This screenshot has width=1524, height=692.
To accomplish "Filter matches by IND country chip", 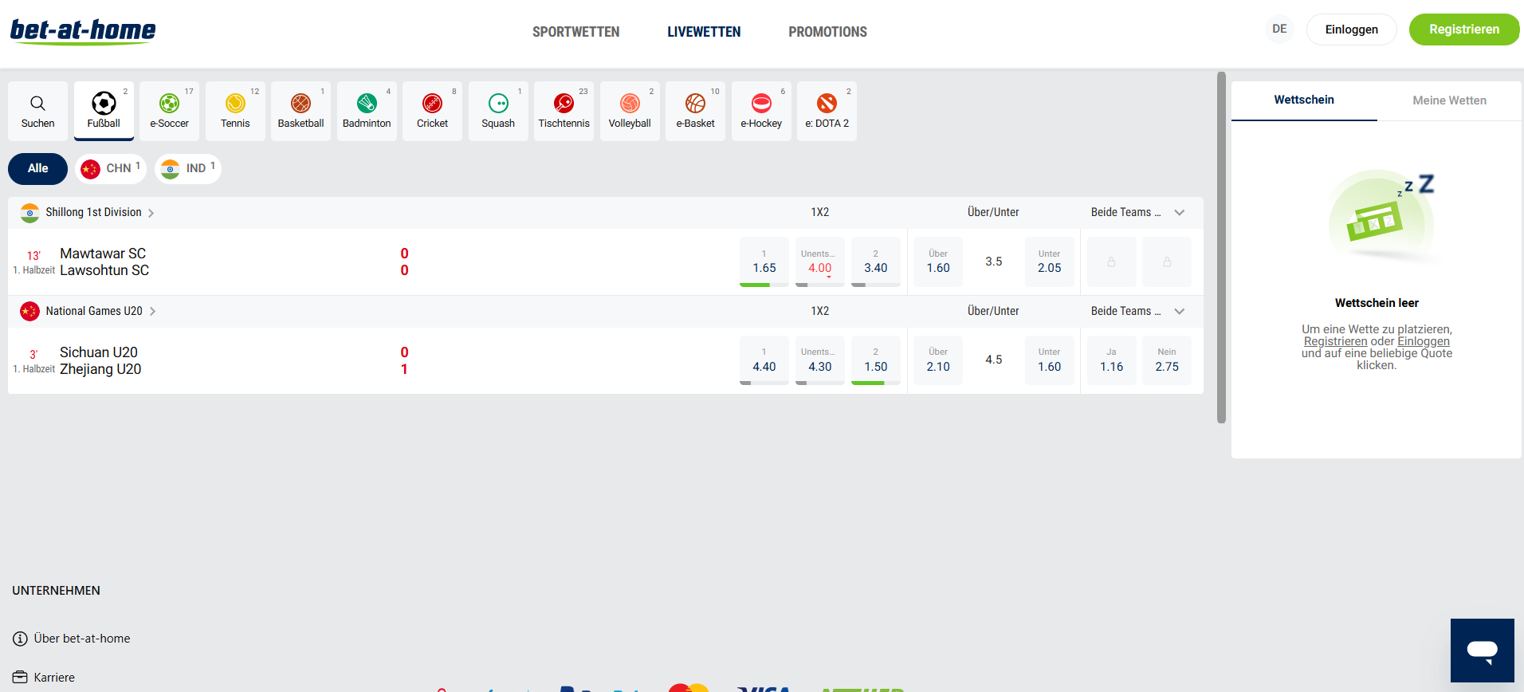I will tap(188, 168).
